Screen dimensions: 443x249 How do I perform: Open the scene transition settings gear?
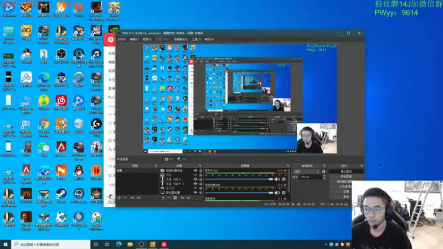[324, 172]
